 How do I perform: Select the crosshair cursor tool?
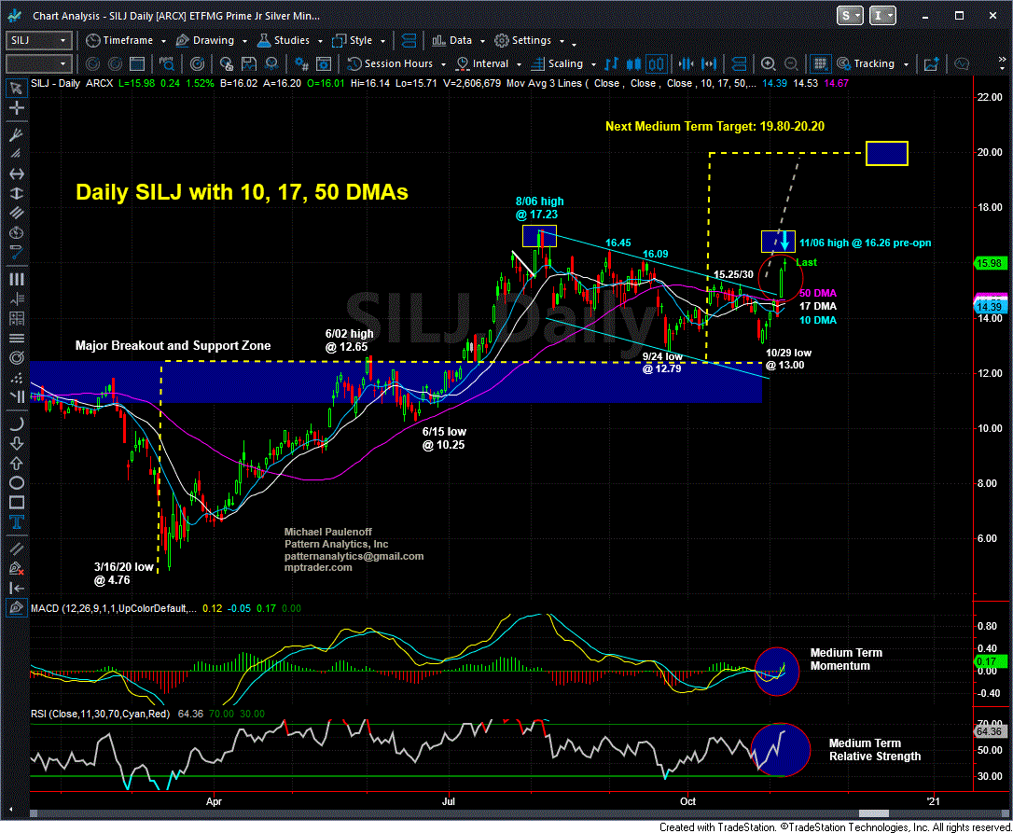[16, 107]
